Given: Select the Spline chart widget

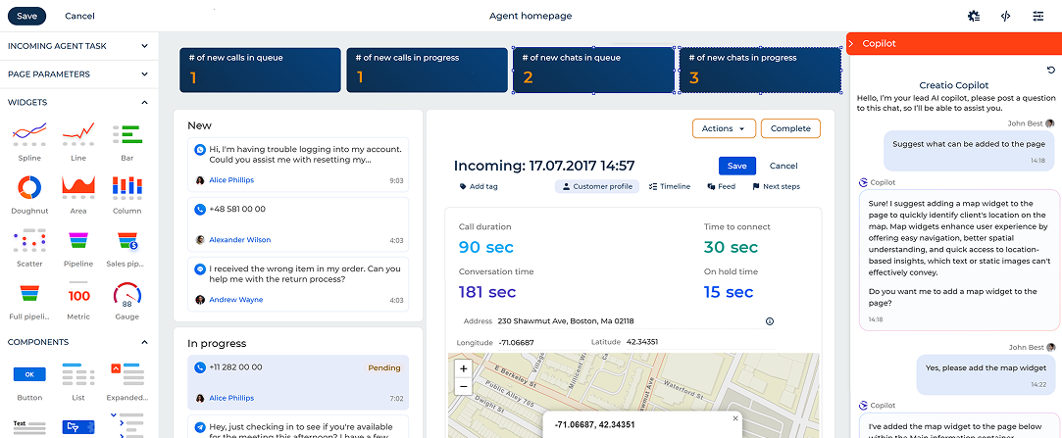Looking at the screenshot, I should 29,132.
